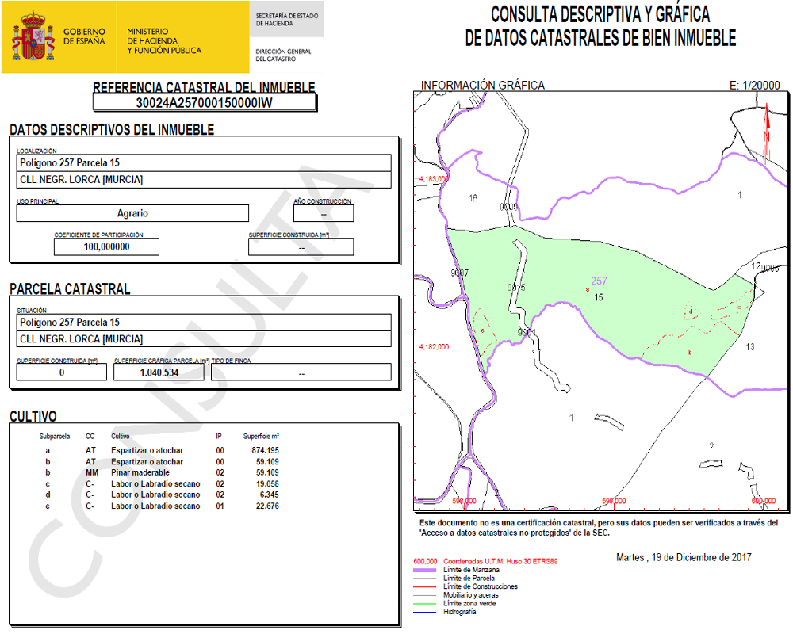Click the Año Construcción field
Screen dimensions: 793x634
pyautogui.click(x=324, y=213)
